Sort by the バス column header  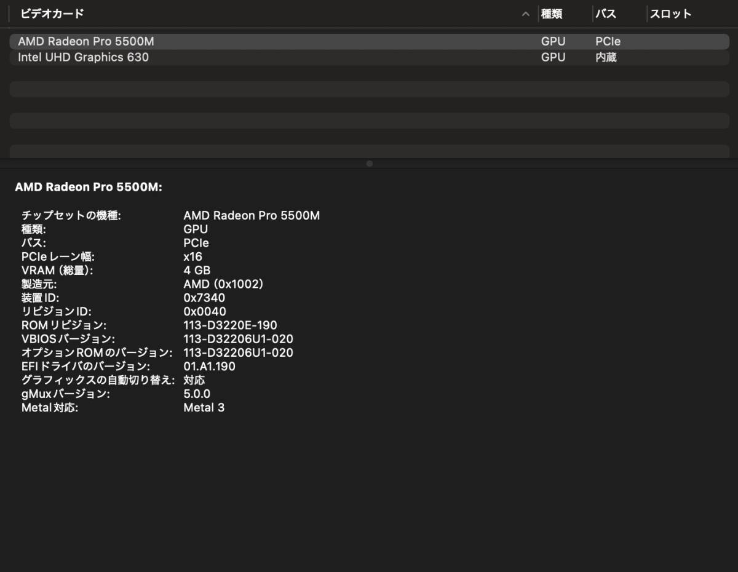tap(605, 14)
